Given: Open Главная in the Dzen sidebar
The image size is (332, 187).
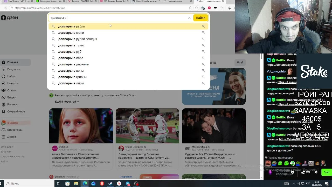Looking at the screenshot, I should [15, 62].
